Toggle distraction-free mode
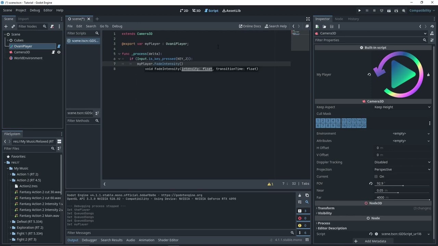 point(308,19)
